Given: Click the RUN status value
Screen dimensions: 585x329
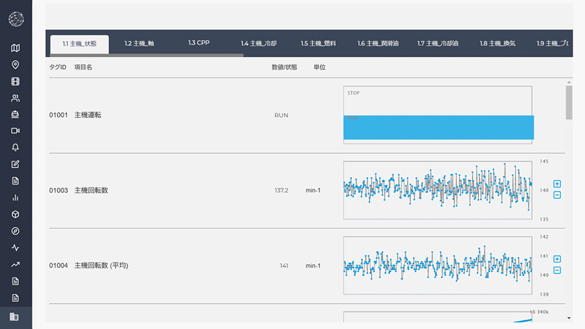Looking at the screenshot, I should (x=282, y=115).
